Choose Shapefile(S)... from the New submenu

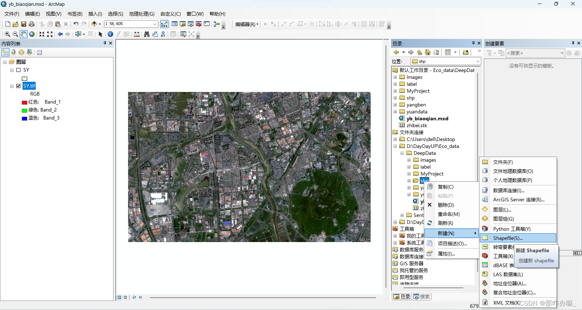(518, 238)
